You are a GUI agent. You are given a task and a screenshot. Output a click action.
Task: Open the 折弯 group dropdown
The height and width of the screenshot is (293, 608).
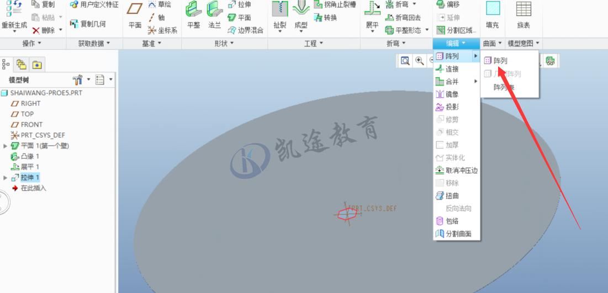pyautogui.click(x=396, y=44)
